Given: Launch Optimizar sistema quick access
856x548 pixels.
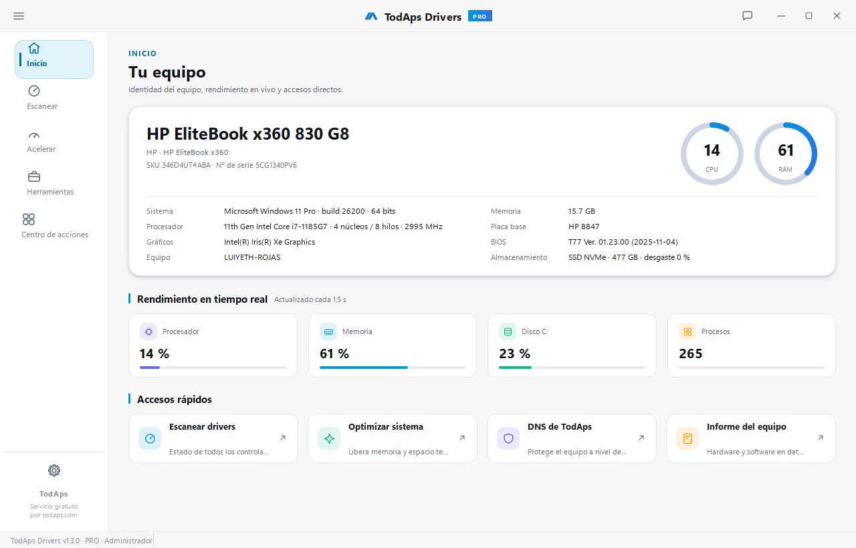Looking at the screenshot, I should (393, 438).
